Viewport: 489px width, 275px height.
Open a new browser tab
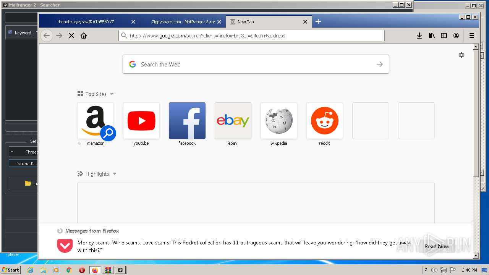(318, 21)
